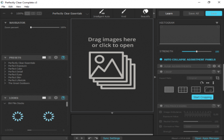Open Looks panel help icon
The height and width of the screenshot is (140, 224).
point(63,98)
